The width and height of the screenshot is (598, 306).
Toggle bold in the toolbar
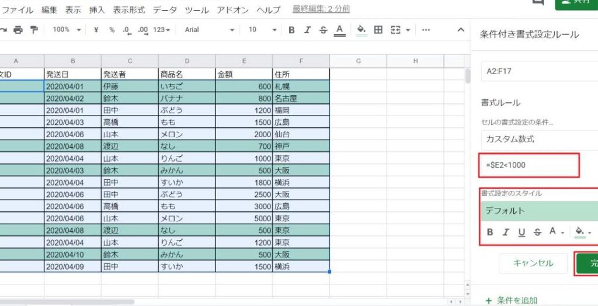coord(291,30)
